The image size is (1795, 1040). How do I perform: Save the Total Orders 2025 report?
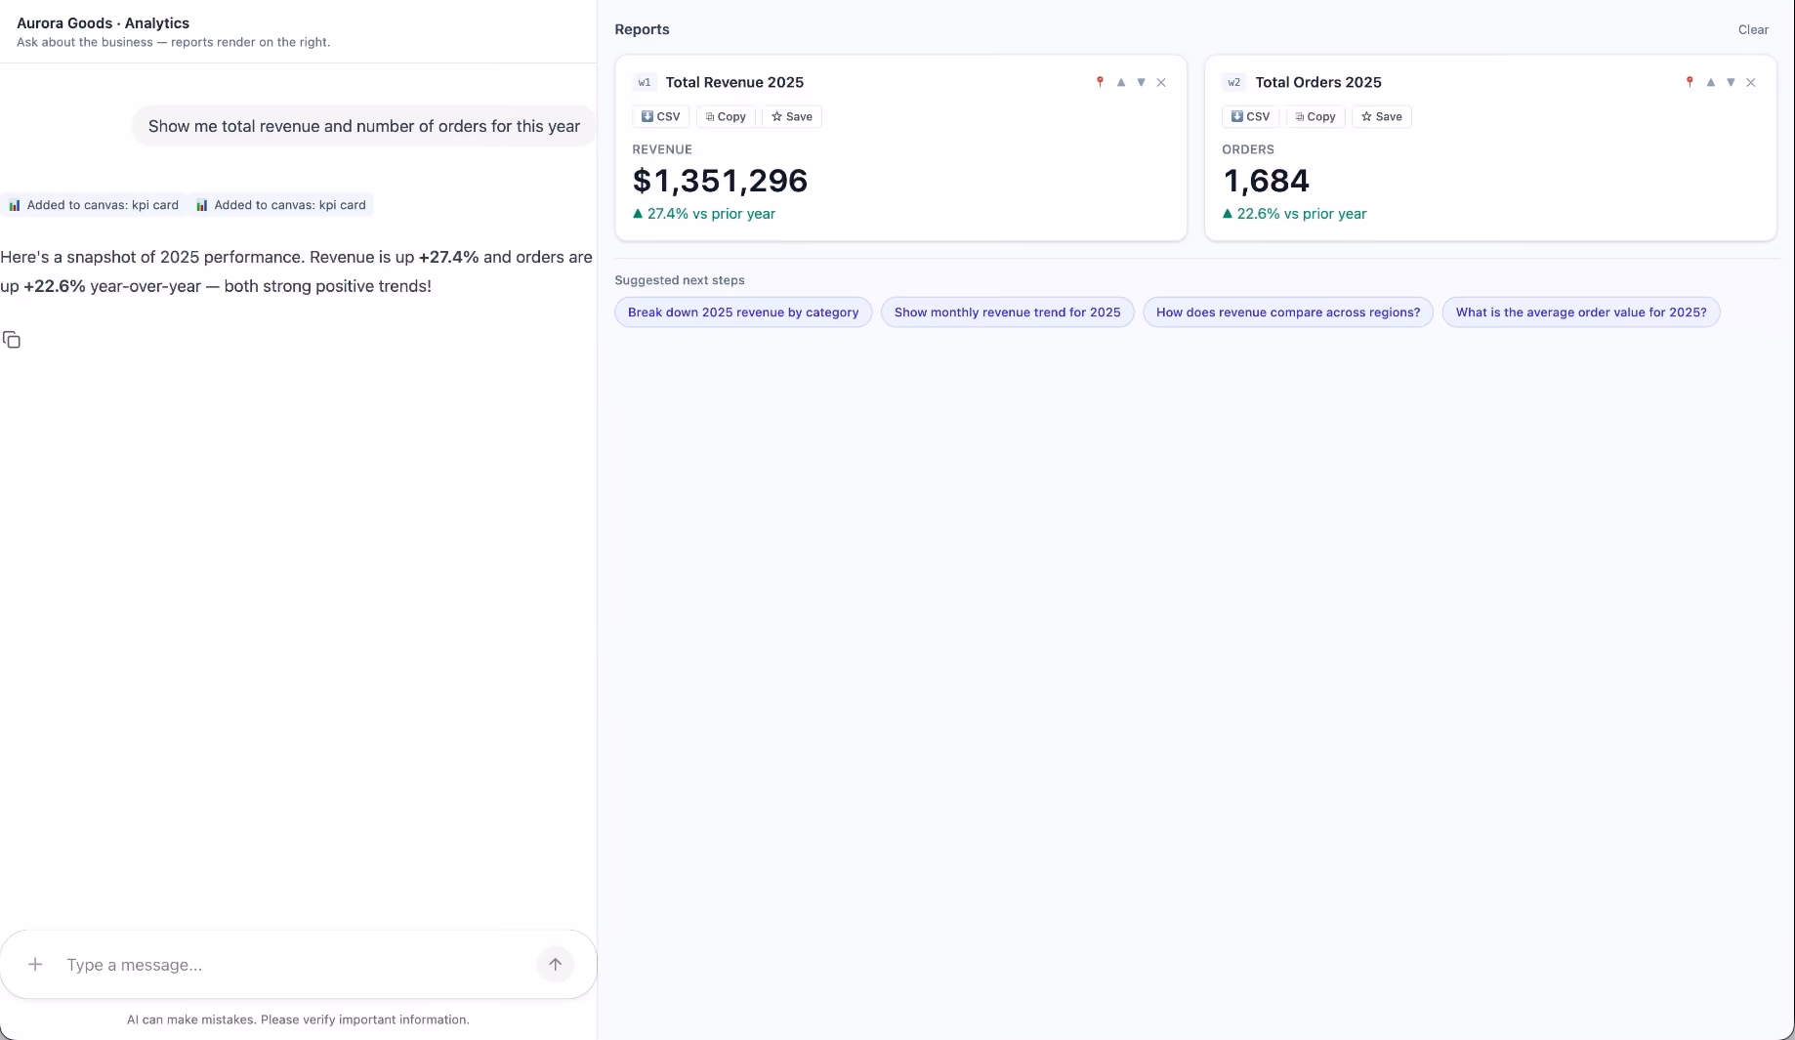point(1382,116)
